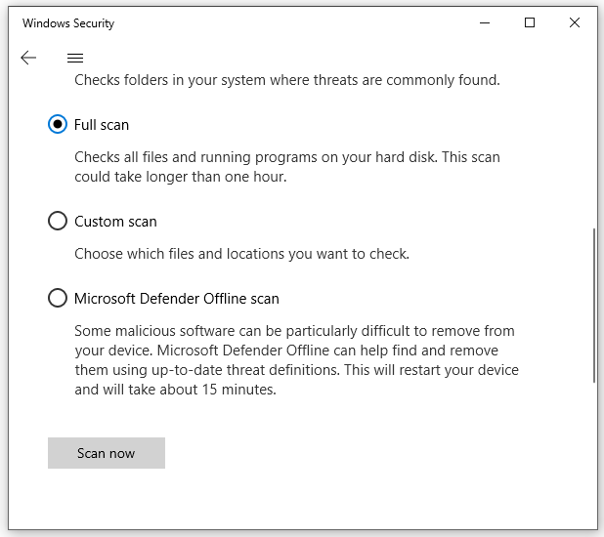
Task: Enable the Microsoft Defender Offline scan option
Action: coord(58,299)
